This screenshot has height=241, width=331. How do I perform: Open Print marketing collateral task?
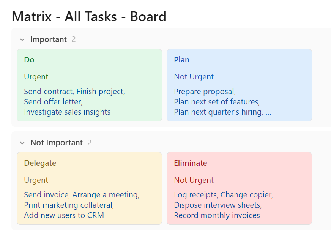point(68,205)
